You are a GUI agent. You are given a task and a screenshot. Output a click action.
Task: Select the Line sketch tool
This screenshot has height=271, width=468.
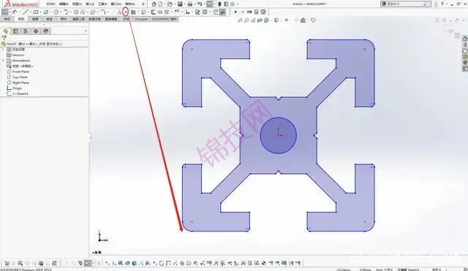tap(26, 12)
